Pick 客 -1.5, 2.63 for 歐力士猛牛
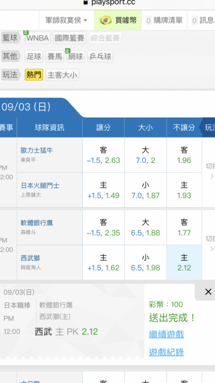Viewport: 215px width, 383px height. pos(103,155)
